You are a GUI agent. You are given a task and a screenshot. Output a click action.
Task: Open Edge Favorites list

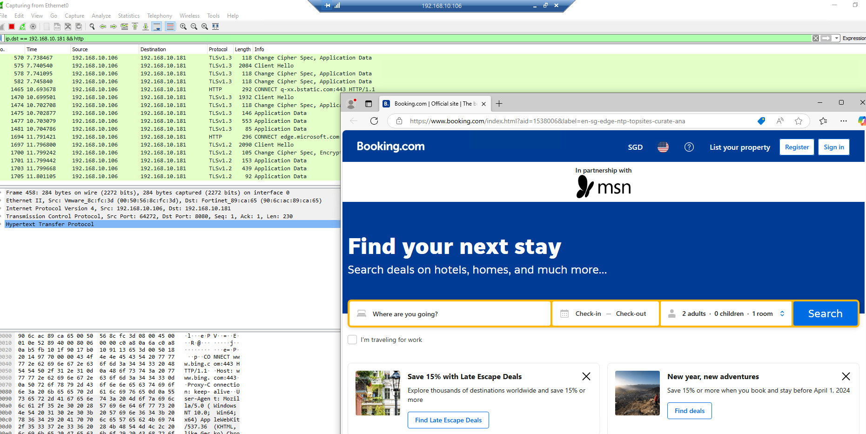tap(823, 121)
